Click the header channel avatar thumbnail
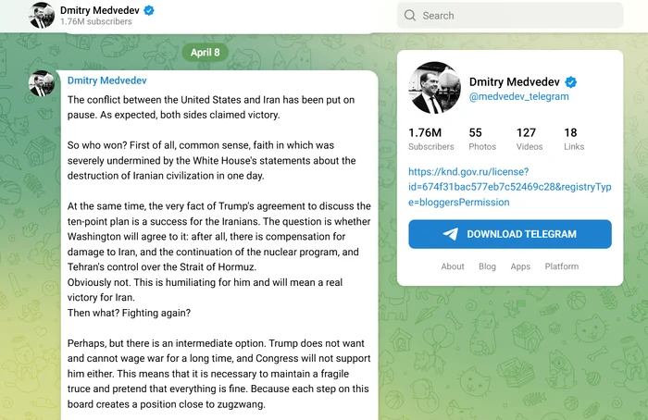648x420 pixels. [42, 14]
